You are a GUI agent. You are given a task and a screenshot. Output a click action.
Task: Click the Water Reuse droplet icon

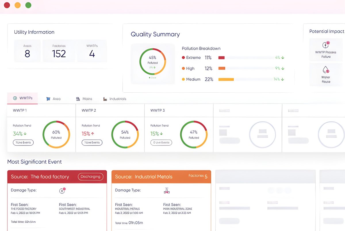326,69
